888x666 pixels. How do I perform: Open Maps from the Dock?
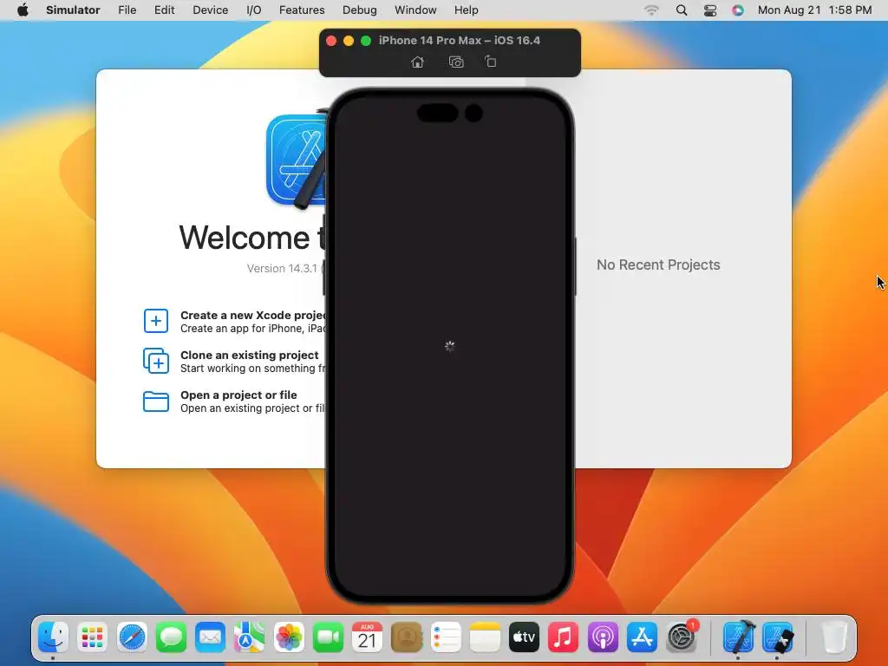click(x=249, y=637)
